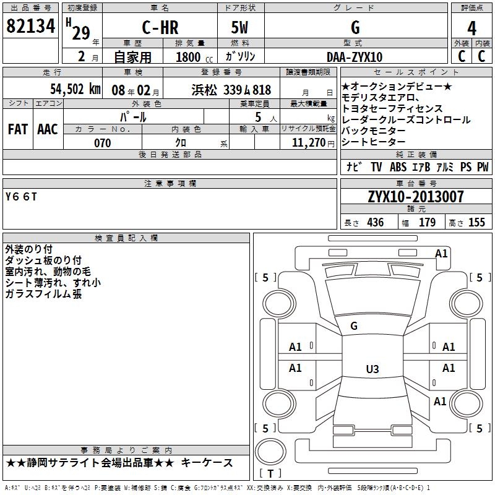Select レーダークルーズコントロール line
495x495 pixels.
406,119
